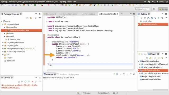Toggle Sort in Outline toolbar

click(x=148, y=18)
